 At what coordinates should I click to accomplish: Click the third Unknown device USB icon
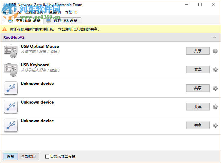tap(11, 125)
